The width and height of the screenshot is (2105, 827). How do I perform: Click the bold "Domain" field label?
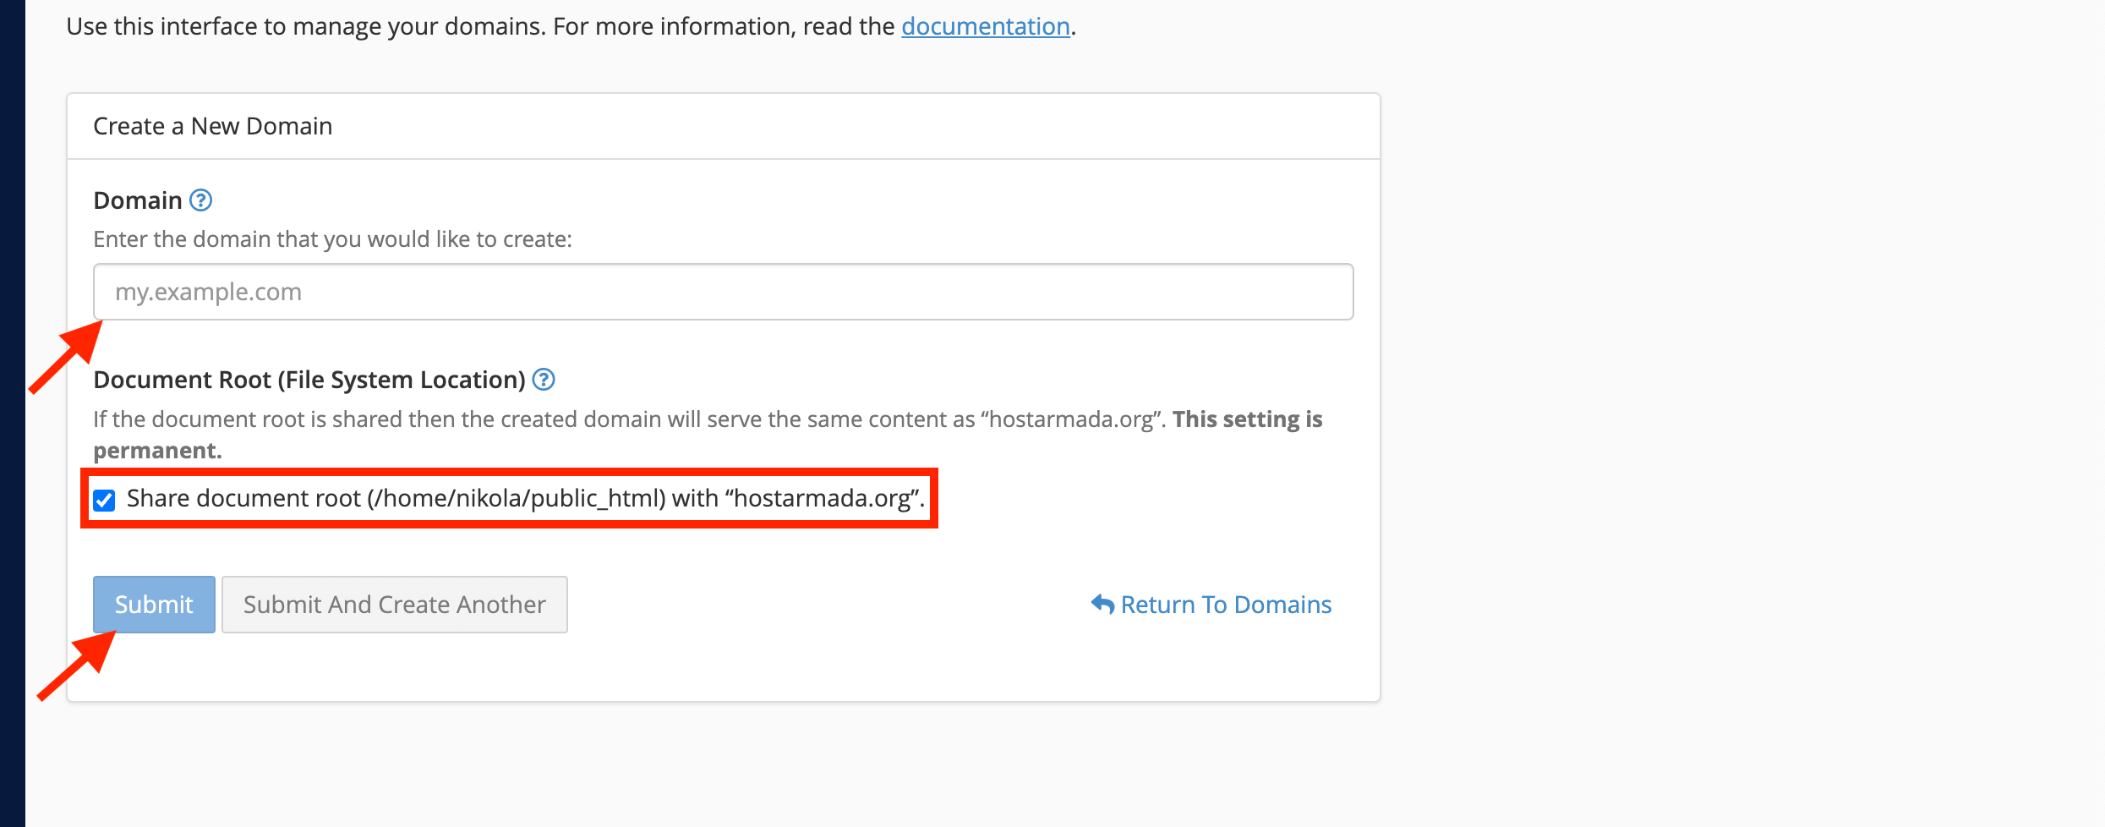pos(138,200)
